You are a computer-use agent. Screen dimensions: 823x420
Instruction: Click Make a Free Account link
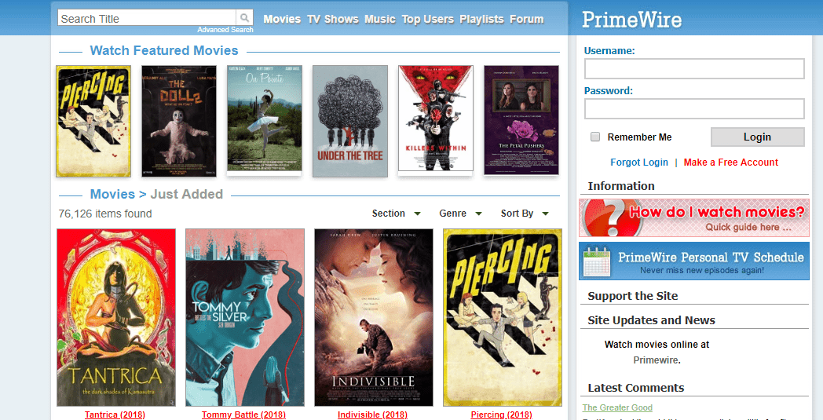click(730, 163)
